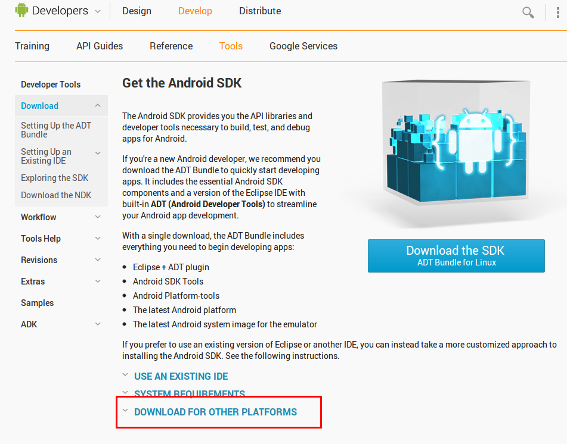Select Download in the sidebar
Image resolution: width=567 pixels, height=444 pixels.
pyautogui.click(x=39, y=106)
